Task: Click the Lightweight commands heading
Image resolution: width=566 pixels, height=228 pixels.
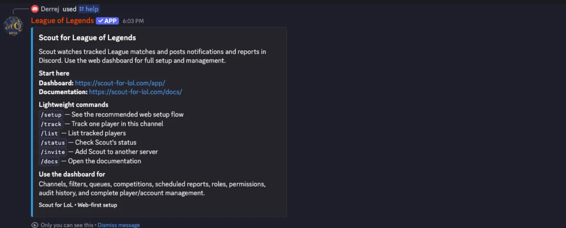Action: (x=74, y=105)
